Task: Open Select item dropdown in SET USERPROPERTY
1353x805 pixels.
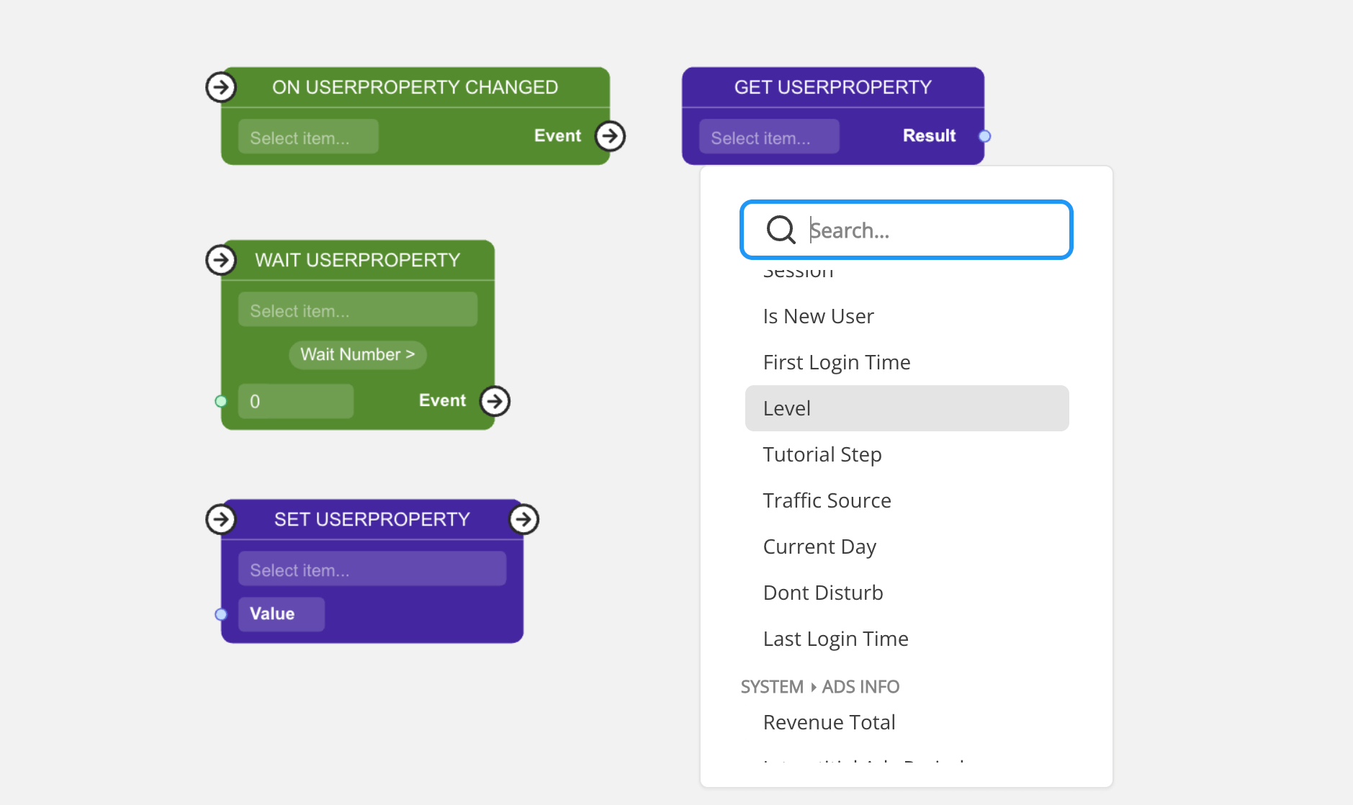Action: click(372, 569)
